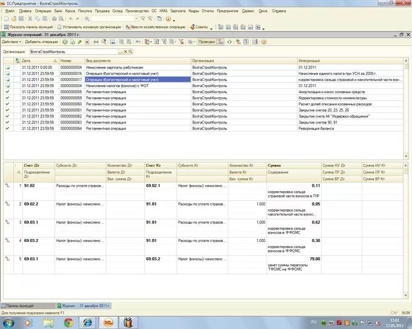Expand arrow next to Советы
The height and width of the screenshot is (329, 412).
(211, 28)
